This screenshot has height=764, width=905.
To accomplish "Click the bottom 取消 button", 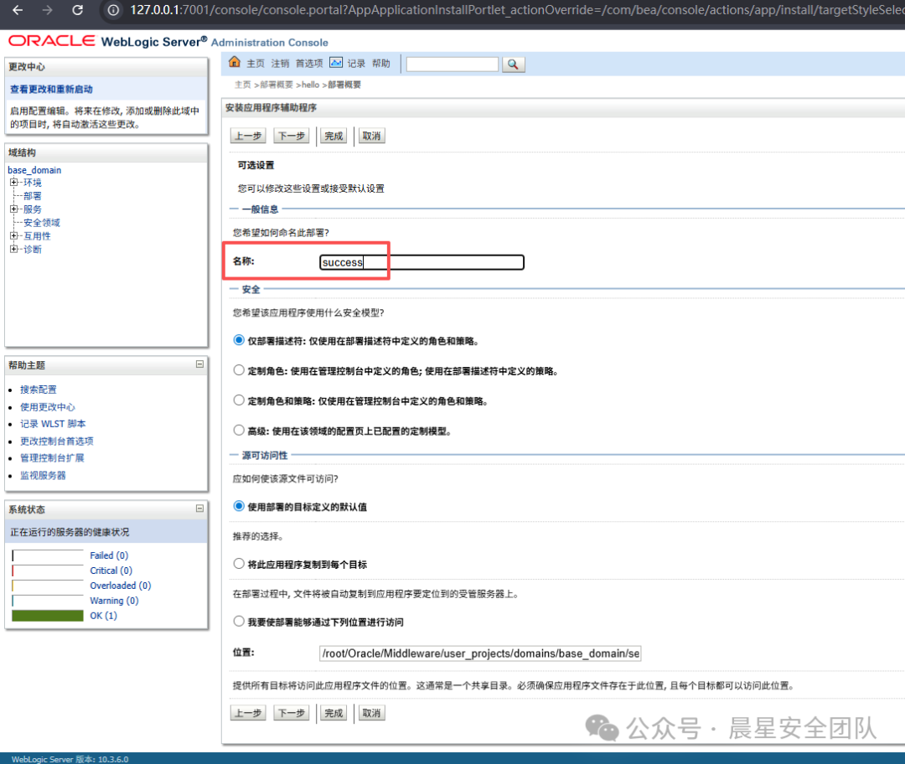I will [372, 713].
